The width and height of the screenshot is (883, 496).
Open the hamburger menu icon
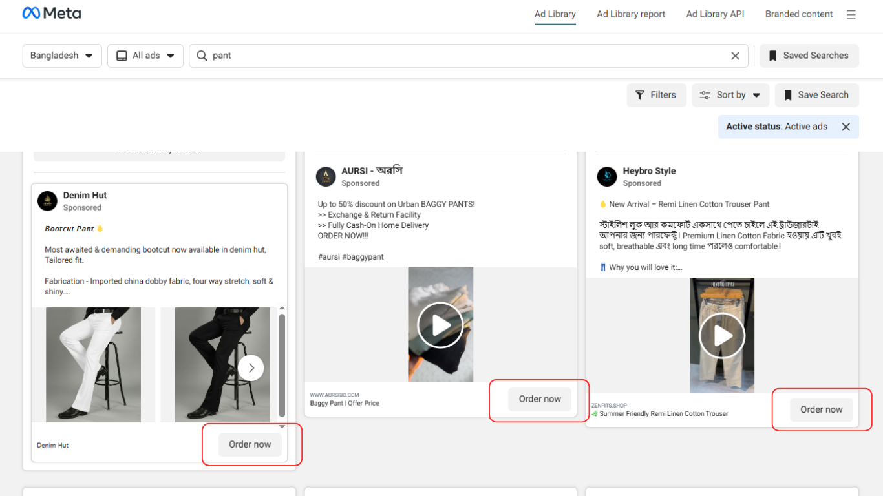tap(851, 15)
